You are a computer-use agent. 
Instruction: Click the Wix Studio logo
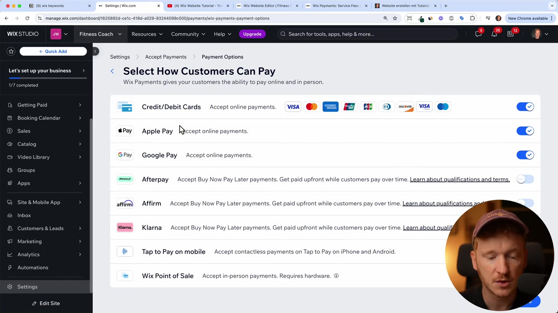[x=23, y=34]
